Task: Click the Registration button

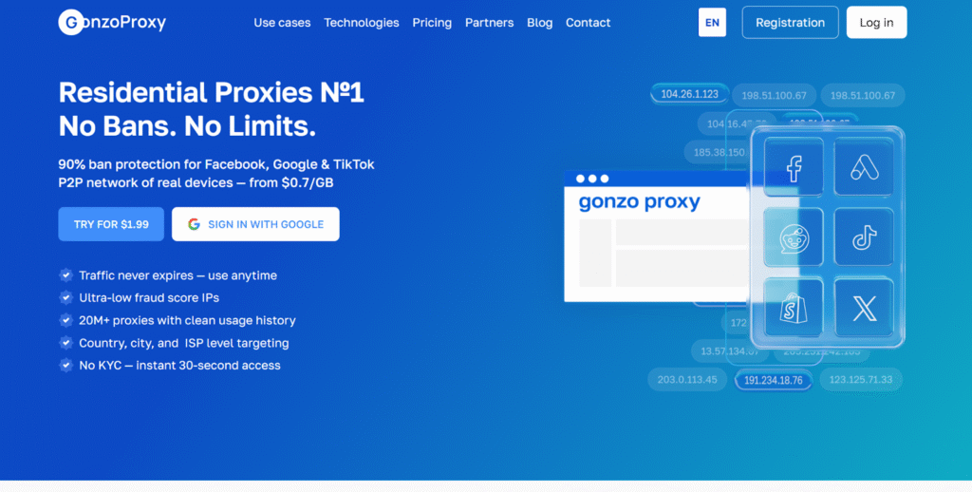Action: (790, 23)
